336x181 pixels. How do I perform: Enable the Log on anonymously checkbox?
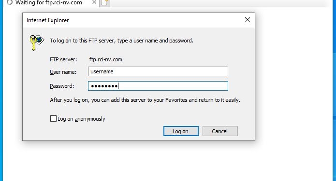(x=53, y=119)
